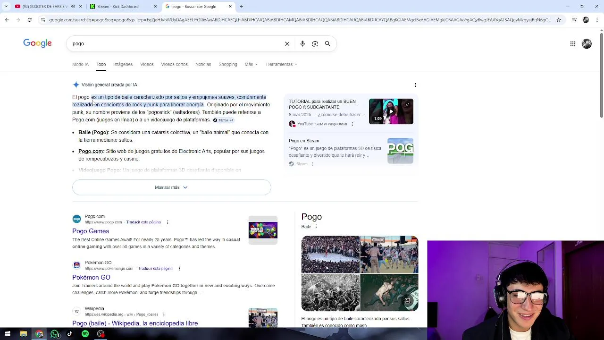Open three-dot menu for Pokémon GO result
Image resolution: width=604 pixels, height=340 pixels.
(x=179, y=268)
